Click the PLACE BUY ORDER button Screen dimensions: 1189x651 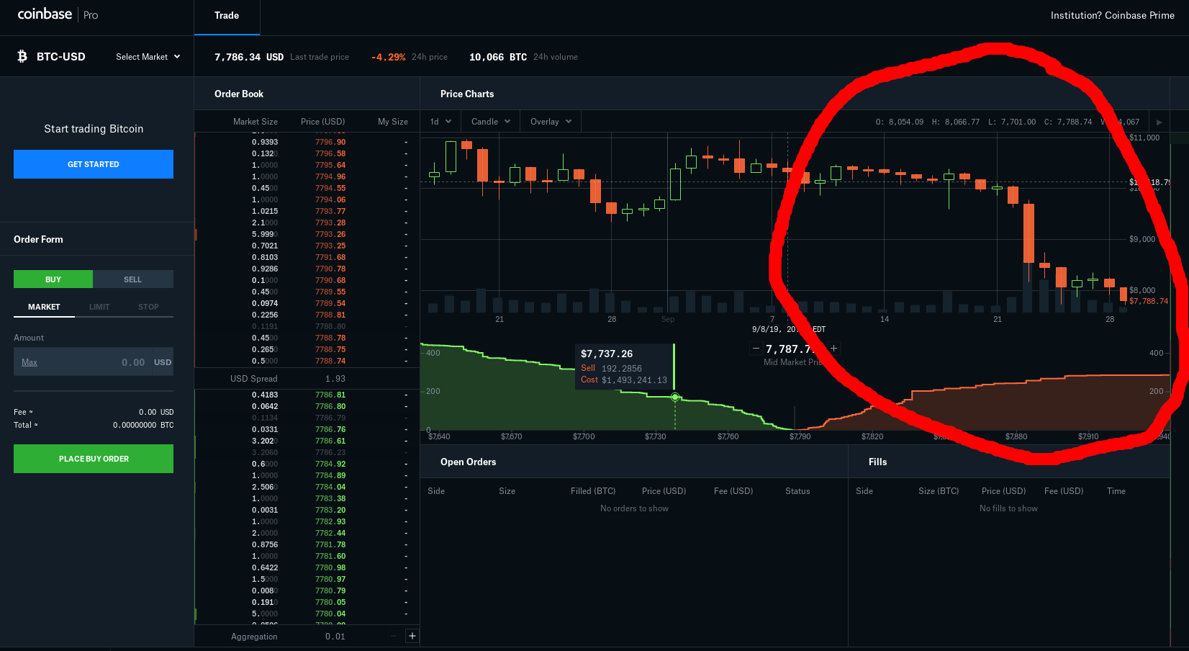point(94,459)
